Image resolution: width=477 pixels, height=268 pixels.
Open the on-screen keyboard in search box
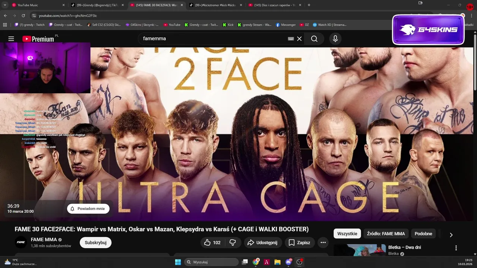291,39
